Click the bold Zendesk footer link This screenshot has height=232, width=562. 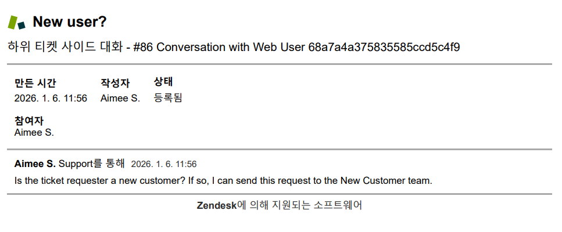click(217, 205)
